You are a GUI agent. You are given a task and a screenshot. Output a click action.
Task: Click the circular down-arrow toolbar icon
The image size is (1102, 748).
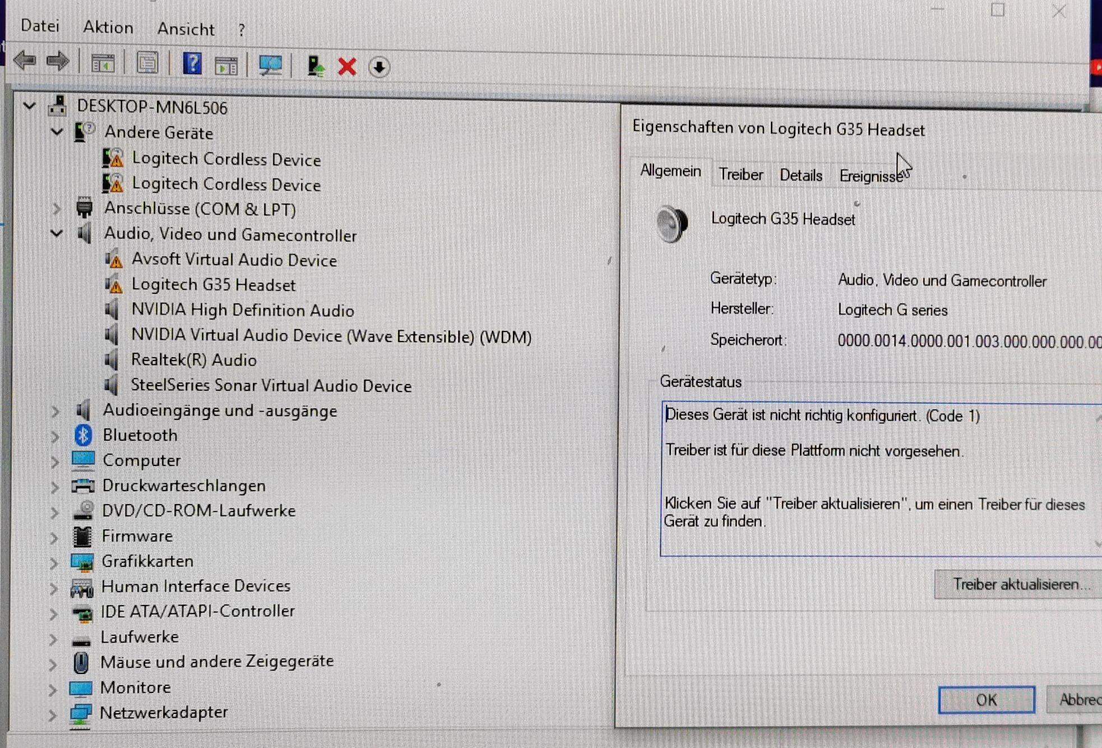point(379,68)
